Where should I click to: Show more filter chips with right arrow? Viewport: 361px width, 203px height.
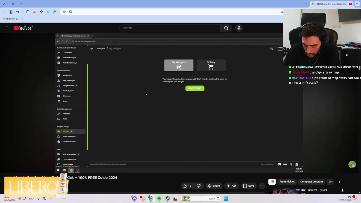point(339,182)
